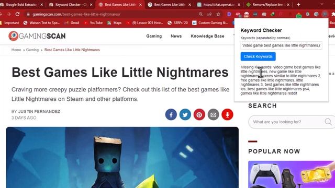Open the Important bookmark folder

coord(9,23)
